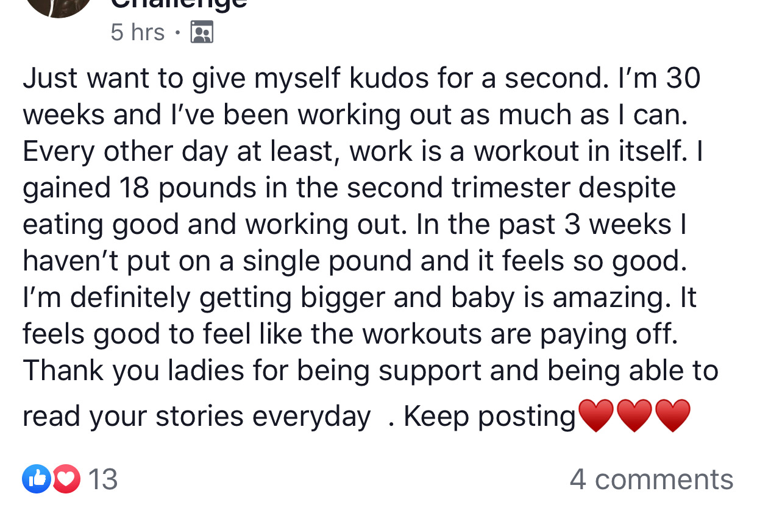Screen dimensions: 757x516
Task: Click the "5 hrs" post timestamp
Action: 138,32
